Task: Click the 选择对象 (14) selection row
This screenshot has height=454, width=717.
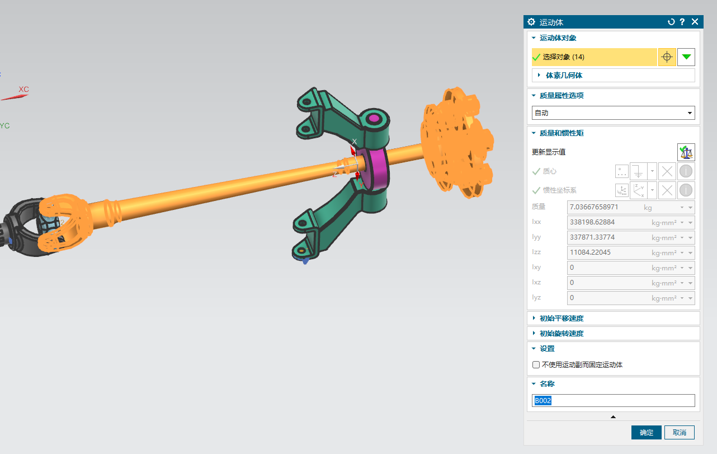Action: click(594, 57)
